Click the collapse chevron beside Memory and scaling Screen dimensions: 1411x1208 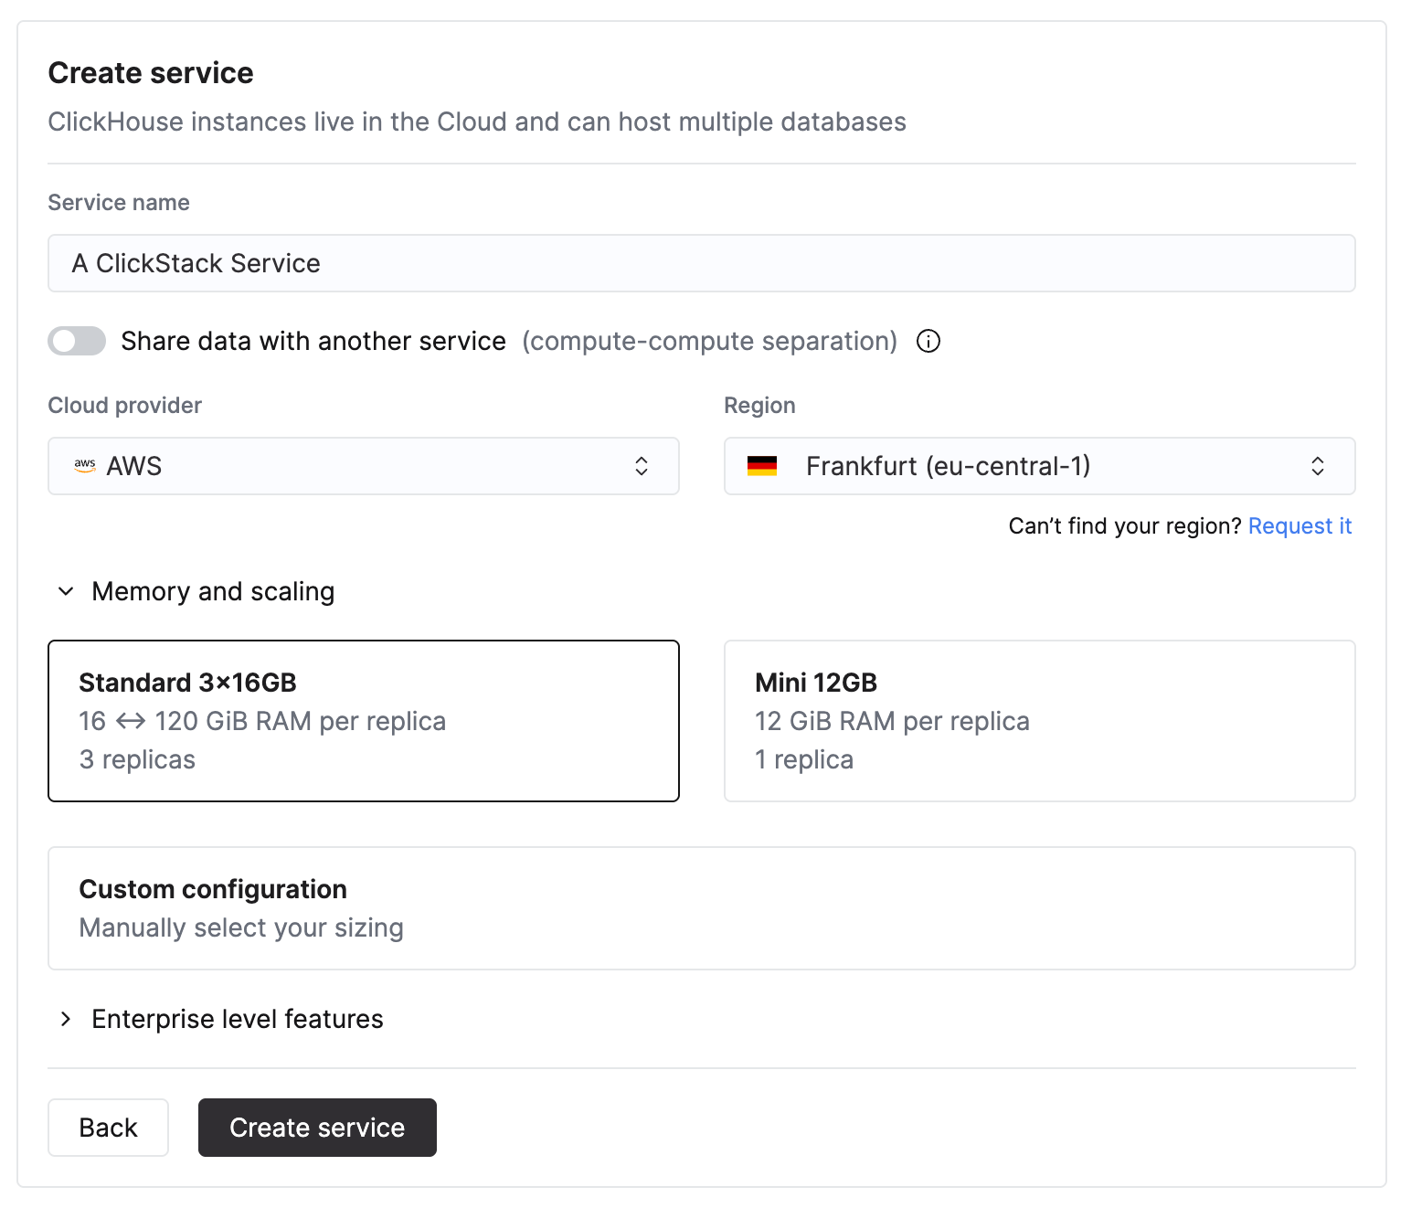64,591
